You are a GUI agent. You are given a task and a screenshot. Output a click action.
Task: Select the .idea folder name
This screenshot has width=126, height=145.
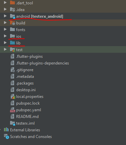click(20, 10)
